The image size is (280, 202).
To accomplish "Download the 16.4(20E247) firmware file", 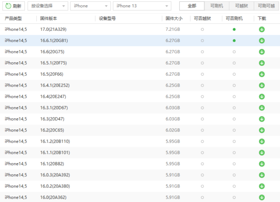I will 261,96.
